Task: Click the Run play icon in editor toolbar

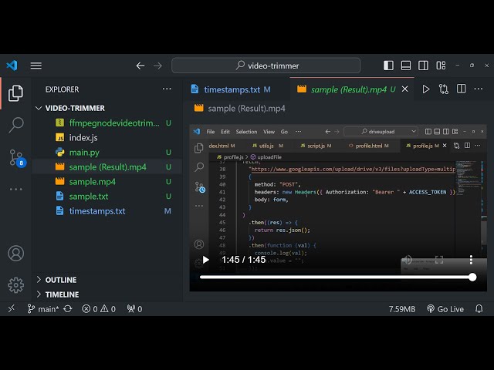Action: [x=425, y=89]
